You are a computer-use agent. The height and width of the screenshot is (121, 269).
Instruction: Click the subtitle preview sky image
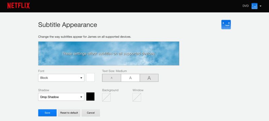coord(109,53)
